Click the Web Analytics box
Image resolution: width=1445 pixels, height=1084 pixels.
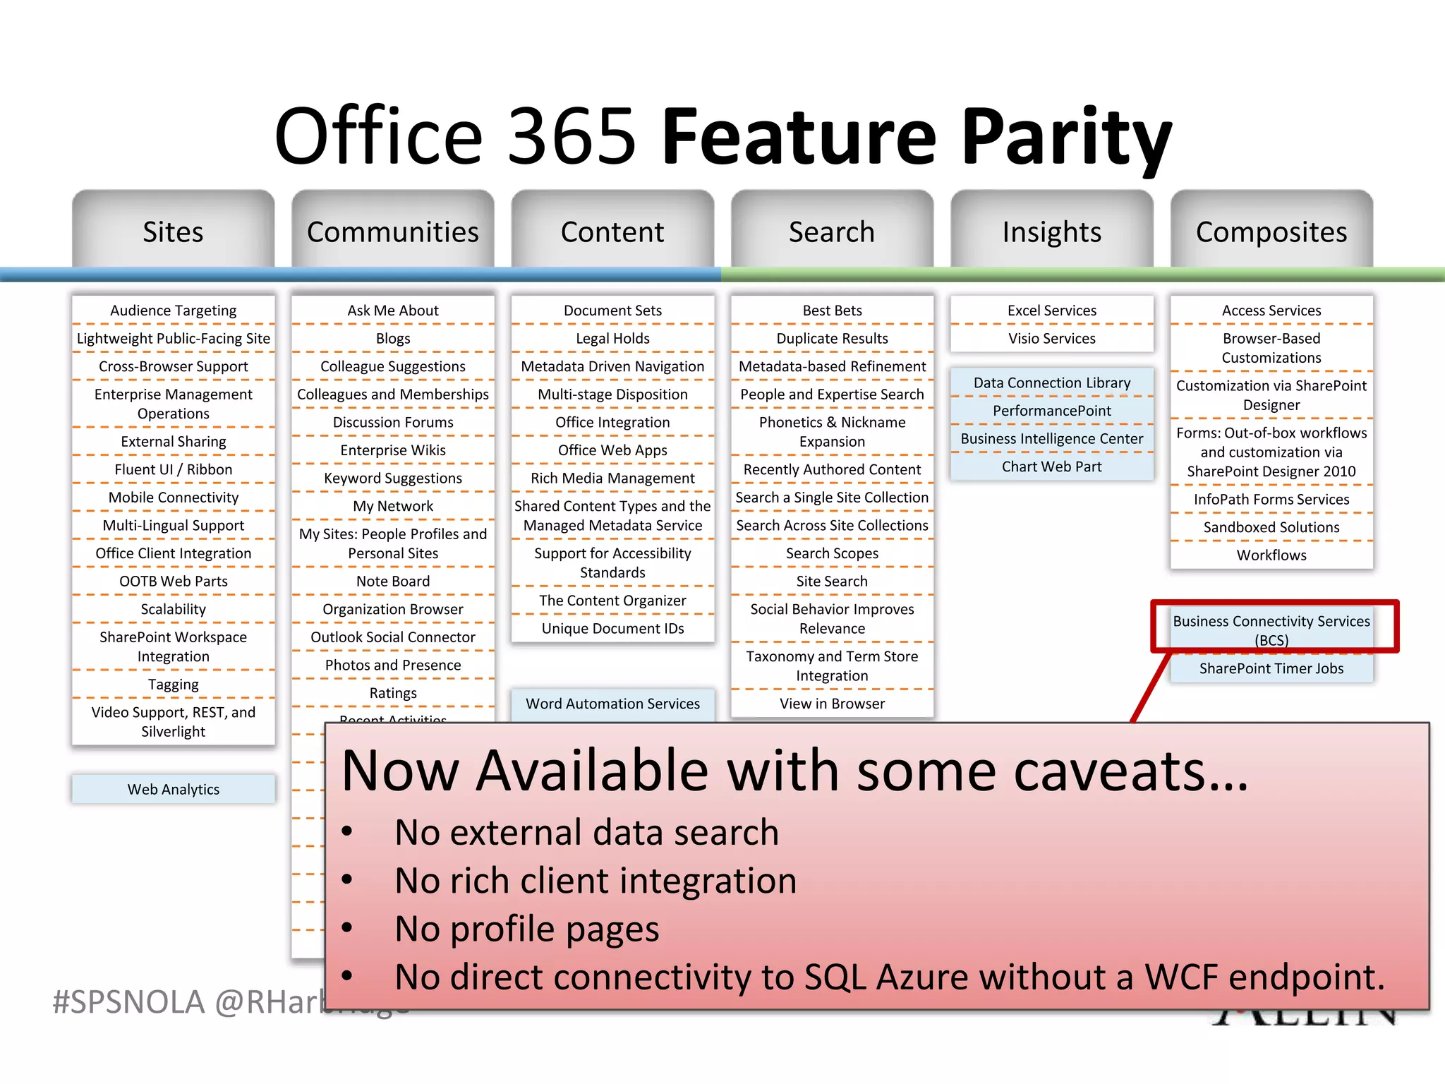(174, 789)
